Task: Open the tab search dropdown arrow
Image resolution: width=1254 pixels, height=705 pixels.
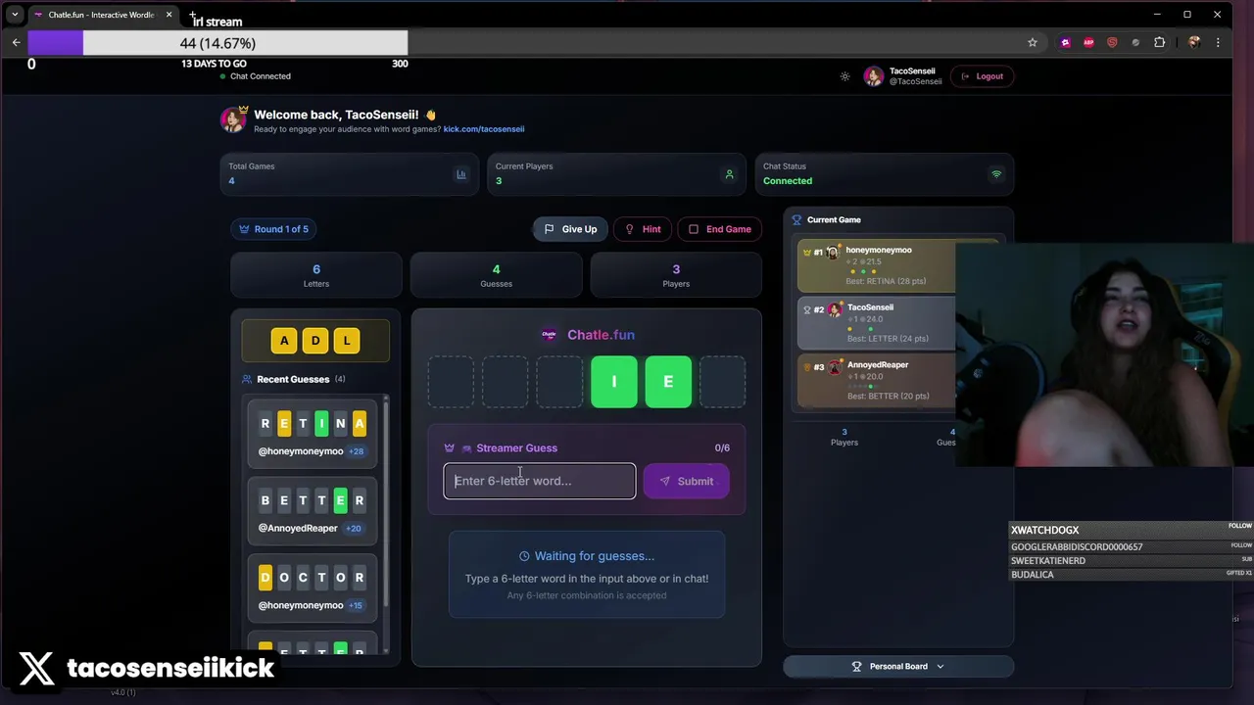Action: tap(15, 15)
